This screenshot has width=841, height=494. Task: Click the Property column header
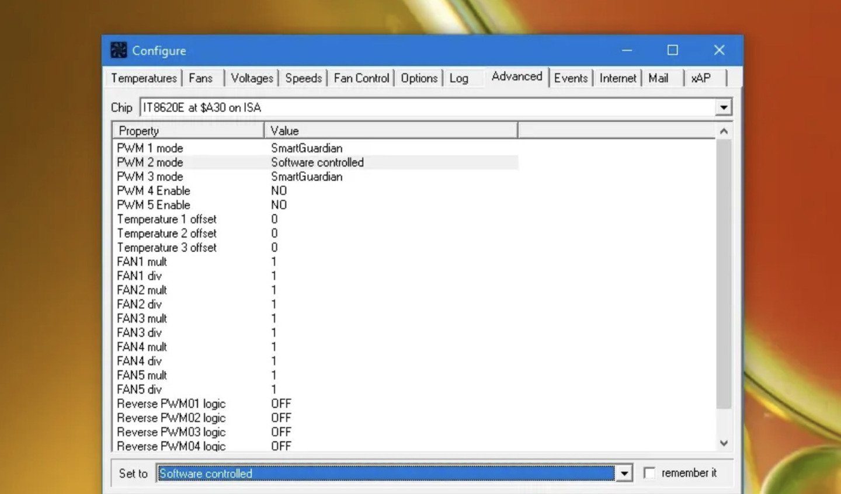[188, 131]
